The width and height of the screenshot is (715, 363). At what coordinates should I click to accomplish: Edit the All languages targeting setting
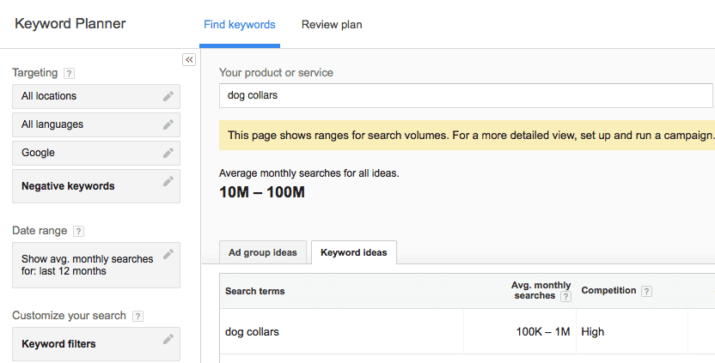168,124
